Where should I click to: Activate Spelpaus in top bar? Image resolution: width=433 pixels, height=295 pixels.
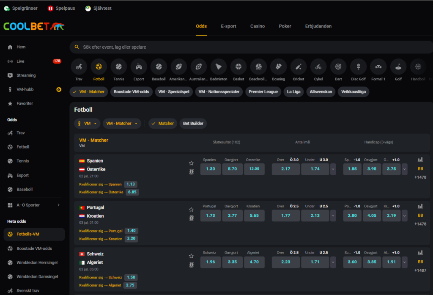point(61,8)
